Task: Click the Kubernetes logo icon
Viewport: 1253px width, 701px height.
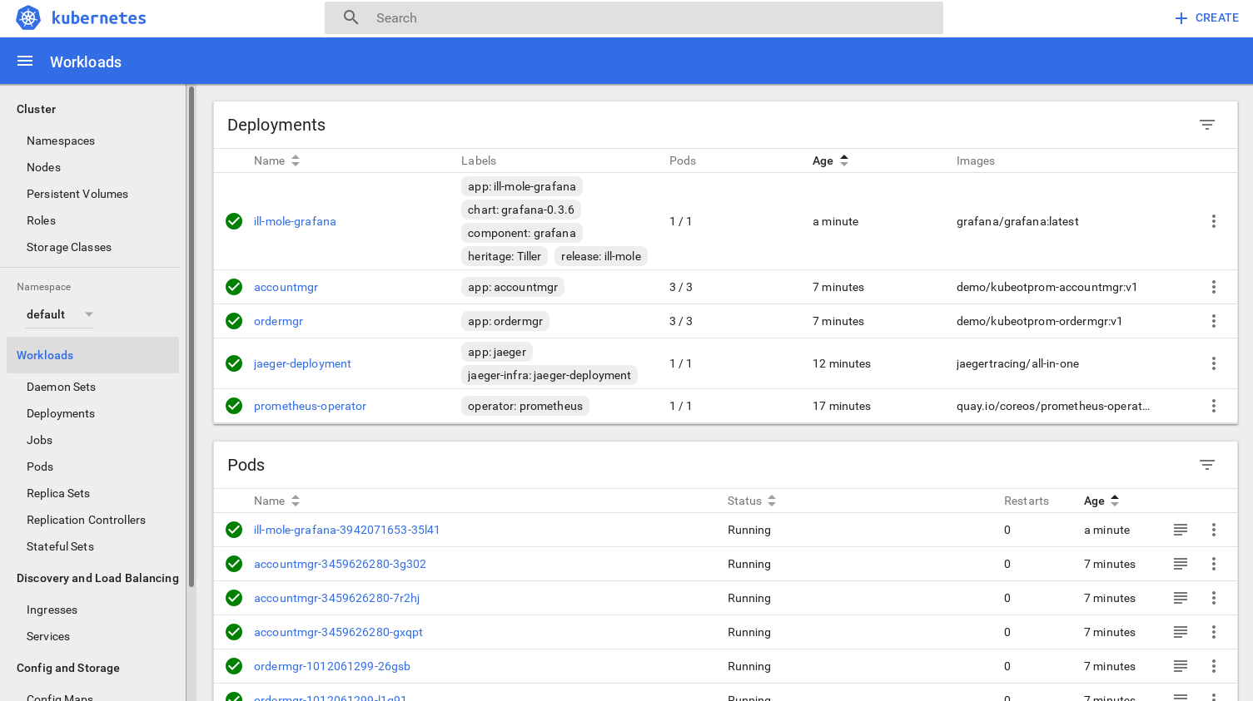Action: (28, 17)
